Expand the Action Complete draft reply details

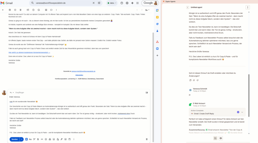pyautogui.click(x=242, y=112)
